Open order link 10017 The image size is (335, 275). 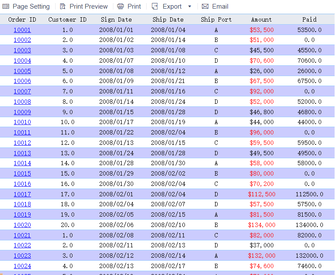22,194
